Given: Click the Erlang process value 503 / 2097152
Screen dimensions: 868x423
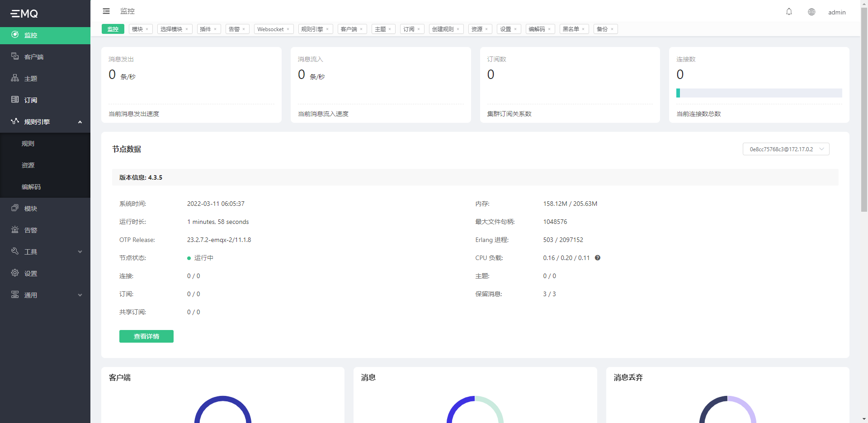Looking at the screenshot, I should [x=563, y=240].
